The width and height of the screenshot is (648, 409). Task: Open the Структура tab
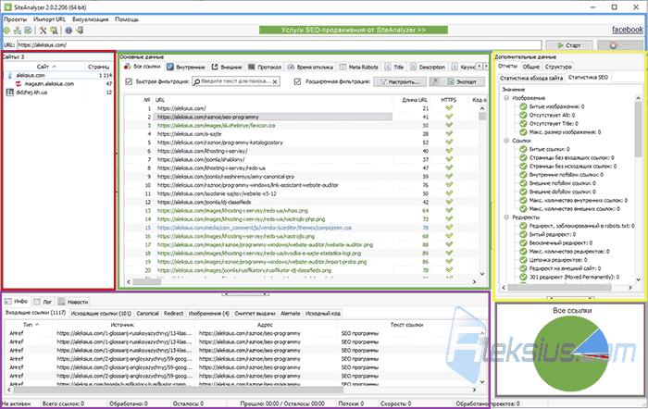(x=558, y=67)
